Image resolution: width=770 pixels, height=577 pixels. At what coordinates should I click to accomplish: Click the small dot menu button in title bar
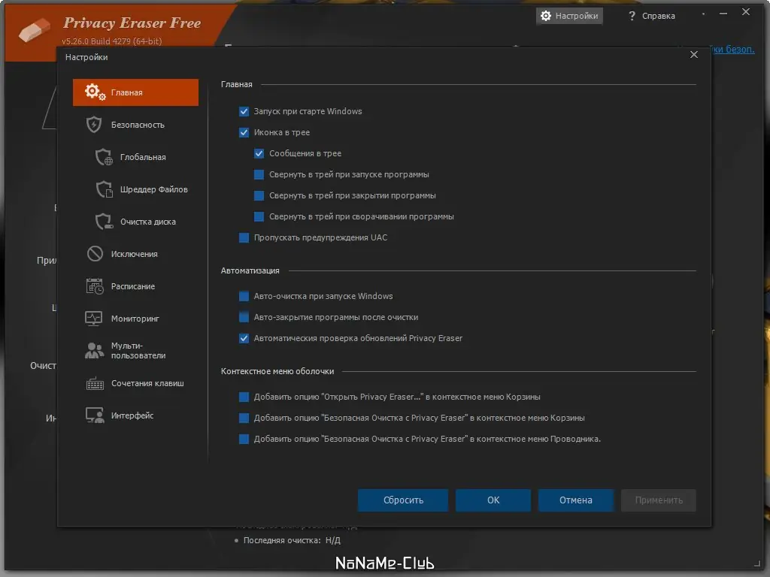click(x=703, y=14)
